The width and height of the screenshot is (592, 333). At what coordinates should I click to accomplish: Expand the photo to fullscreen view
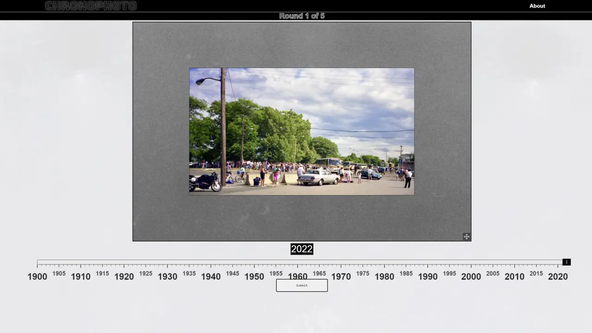466,236
